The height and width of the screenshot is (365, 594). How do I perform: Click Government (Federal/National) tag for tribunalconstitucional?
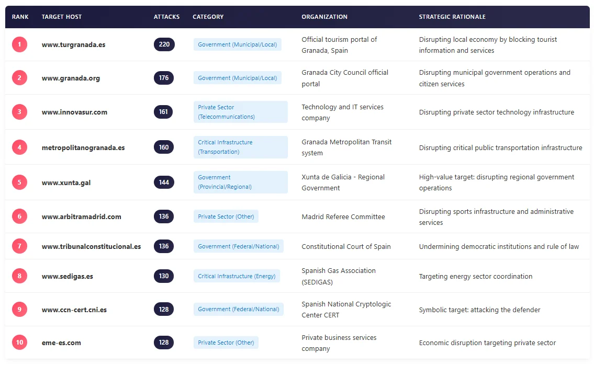[x=238, y=246]
